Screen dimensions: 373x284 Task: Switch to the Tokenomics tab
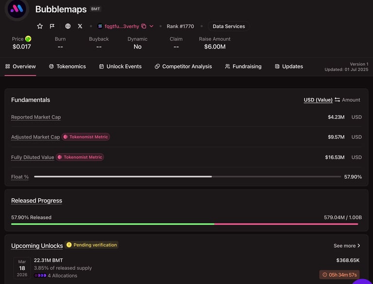(68, 66)
